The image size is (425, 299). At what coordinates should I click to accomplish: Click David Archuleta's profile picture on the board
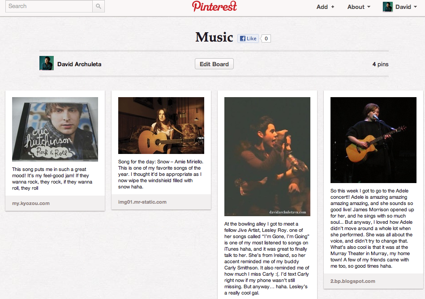[x=47, y=64]
